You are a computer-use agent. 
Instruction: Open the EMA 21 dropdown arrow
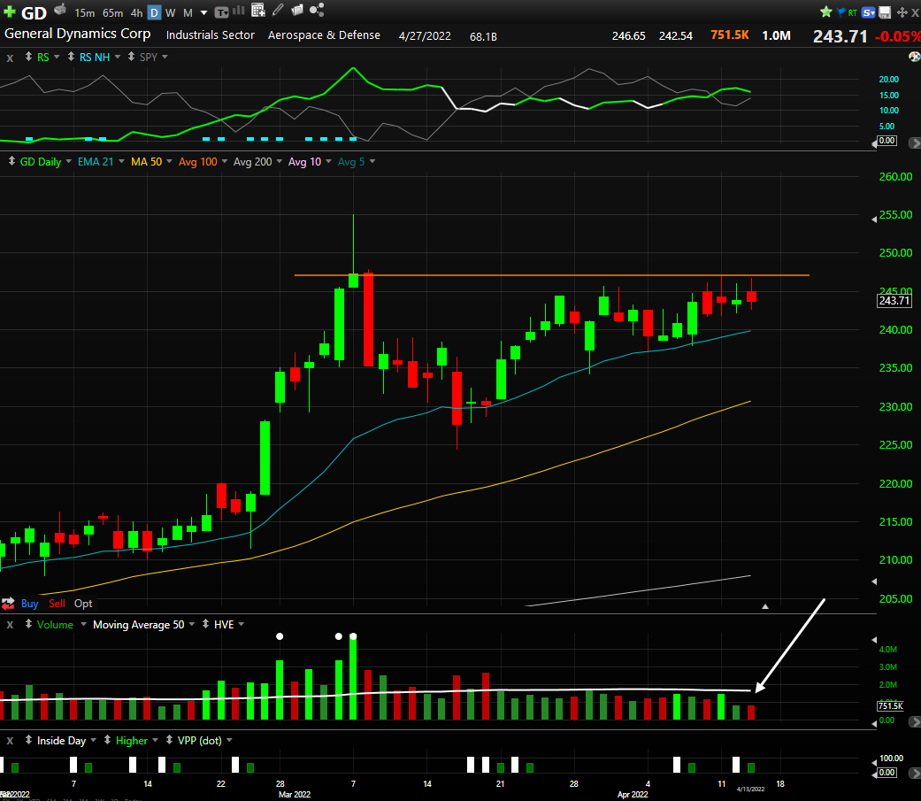[121, 161]
